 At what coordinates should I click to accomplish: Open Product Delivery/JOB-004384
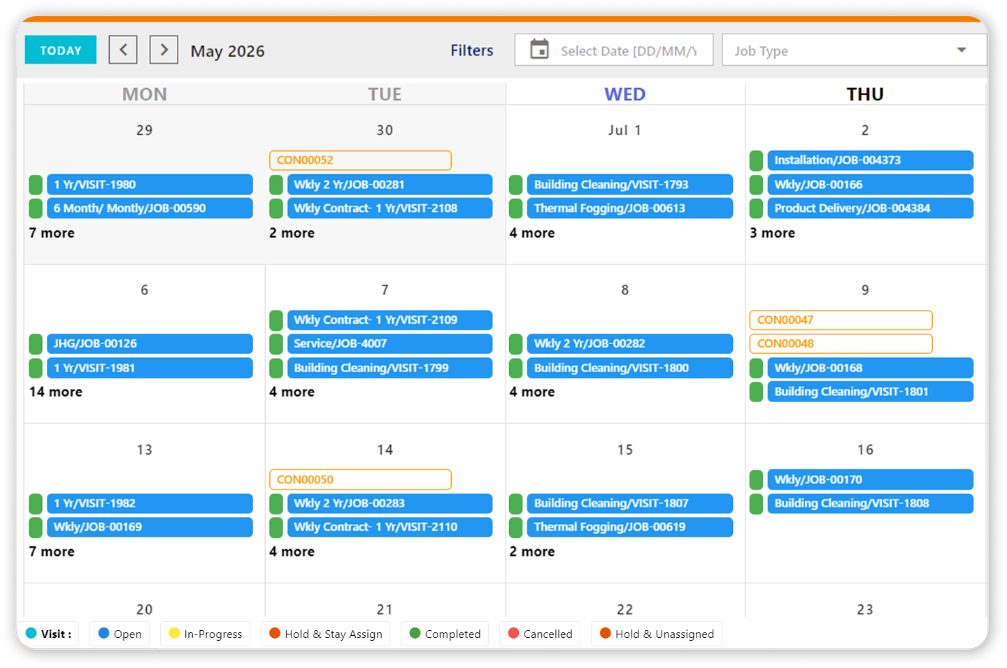click(871, 208)
